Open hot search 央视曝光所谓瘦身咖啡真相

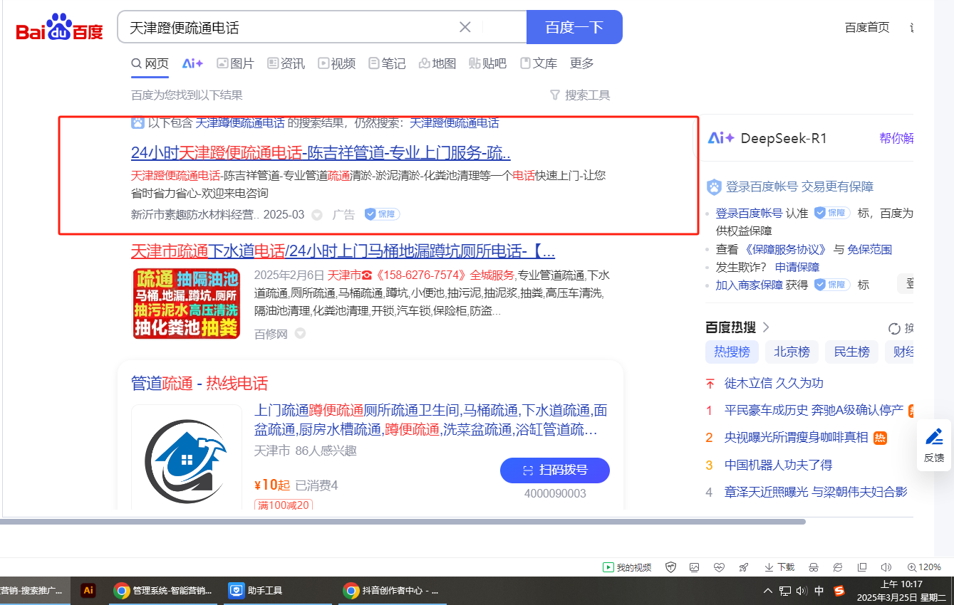coord(796,437)
